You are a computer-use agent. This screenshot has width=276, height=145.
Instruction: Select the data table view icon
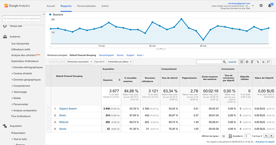coord(241,62)
